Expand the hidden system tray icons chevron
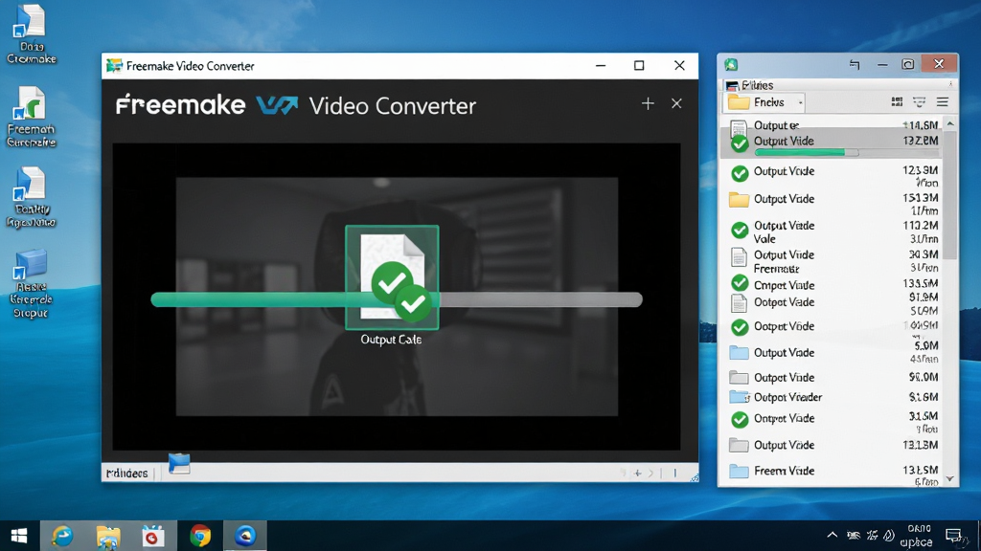981x551 pixels. tap(833, 535)
